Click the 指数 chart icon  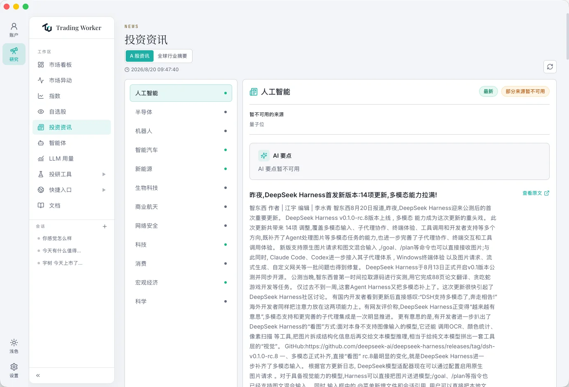41,96
